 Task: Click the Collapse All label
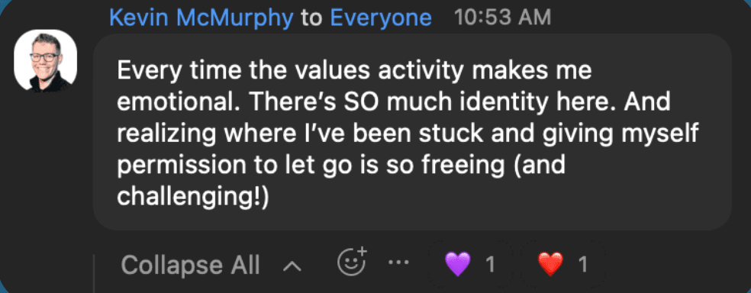click(190, 265)
